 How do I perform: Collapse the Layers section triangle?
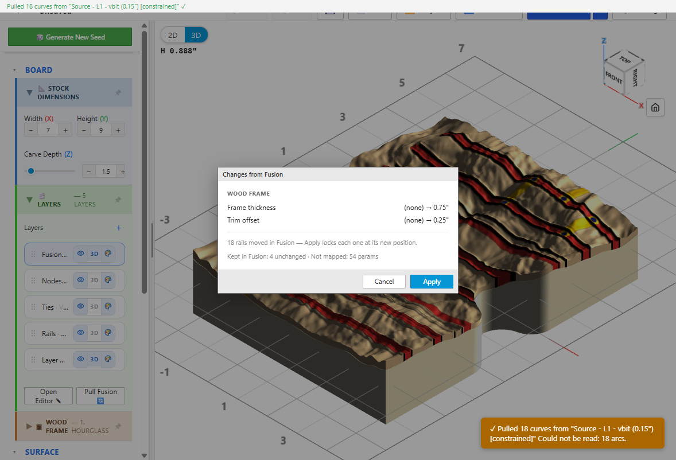click(29, 200)
